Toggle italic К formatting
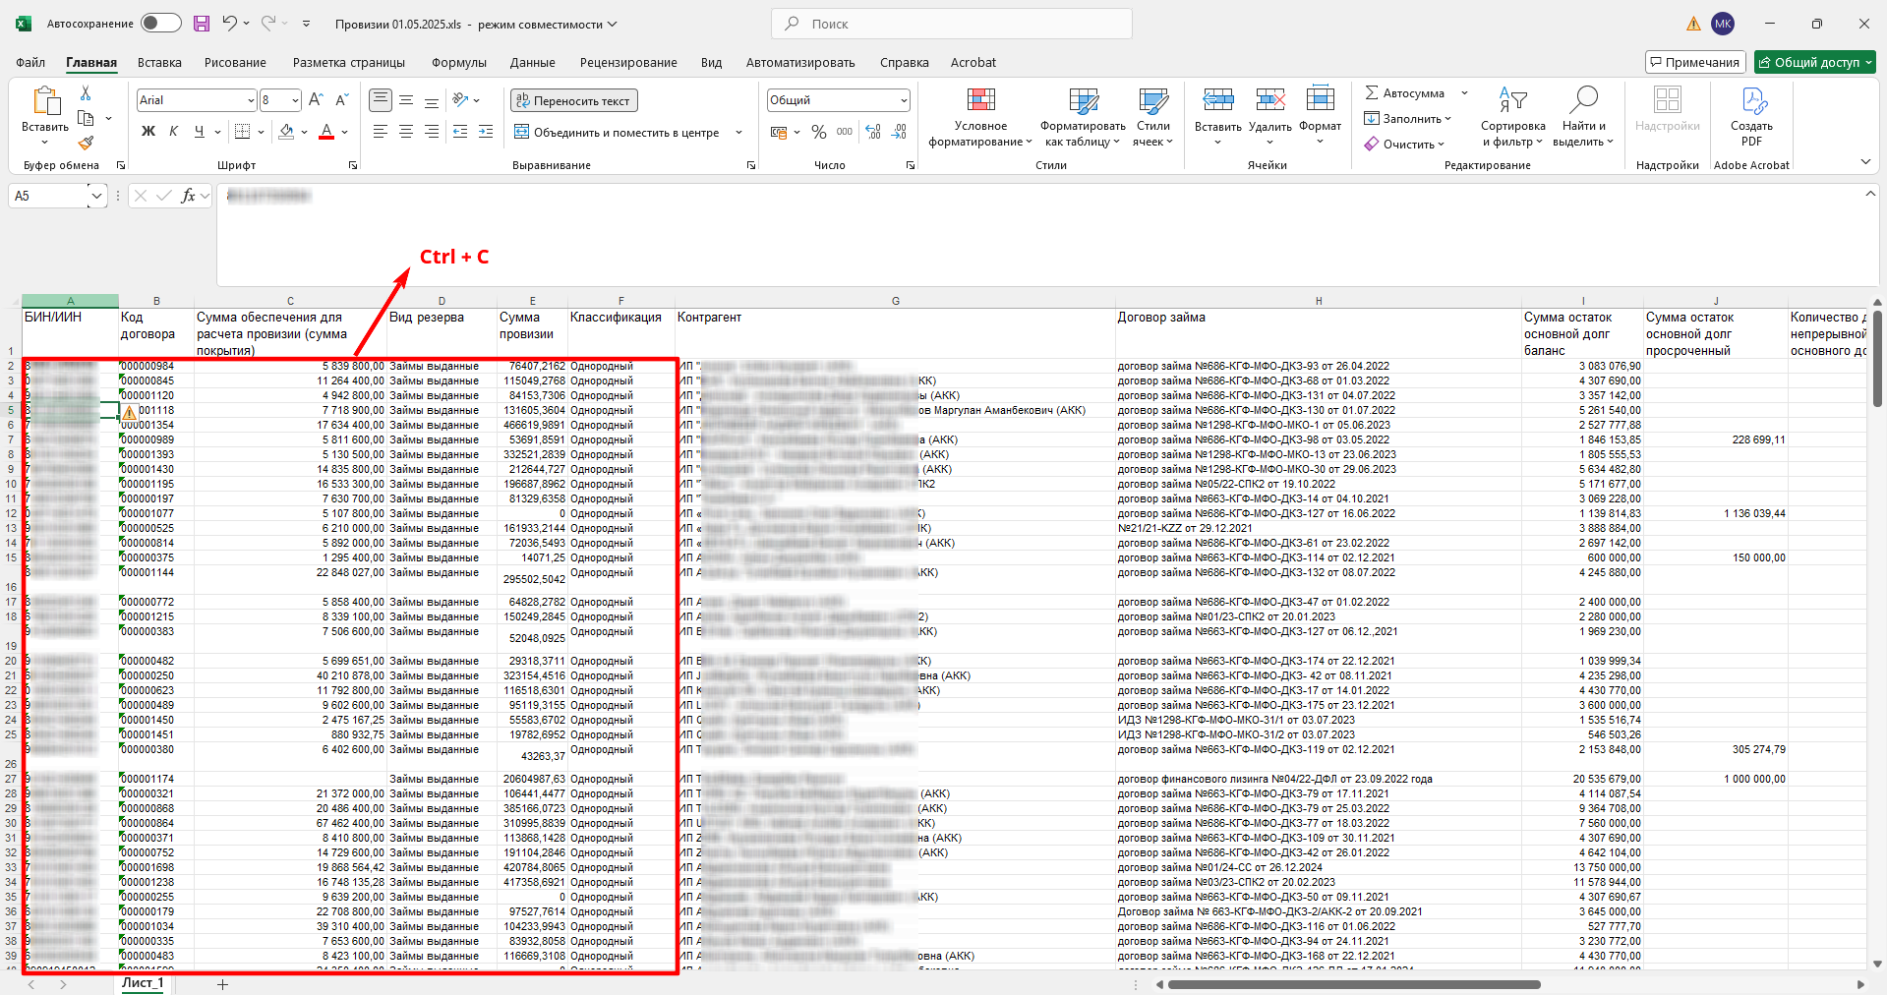This screenshot has width=1887, height=995. [x=174, y=132]
